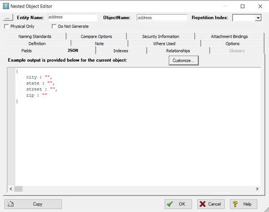Click the Entity Name input field
The image size is (269, 212).
click(x=72, y=18)
